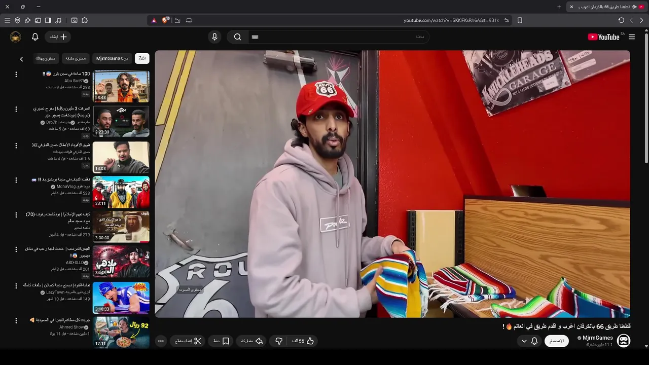This screenshot has height=365, width=649.
Task: Select the 'محتوى مشابه' filter chip
Action: 76,58
